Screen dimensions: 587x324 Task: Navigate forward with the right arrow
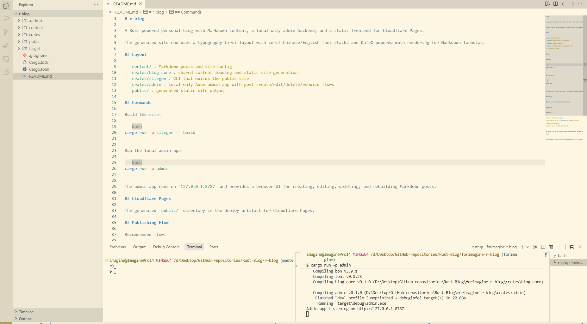[572, 4]
